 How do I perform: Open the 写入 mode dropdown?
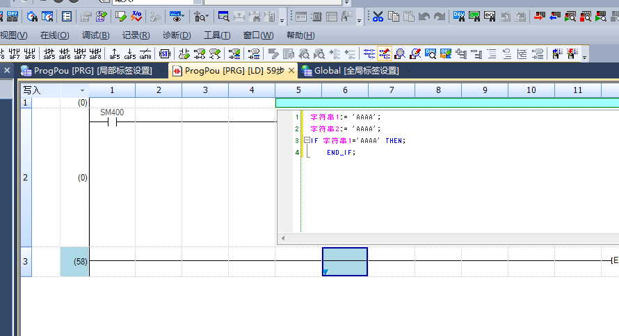82,90
